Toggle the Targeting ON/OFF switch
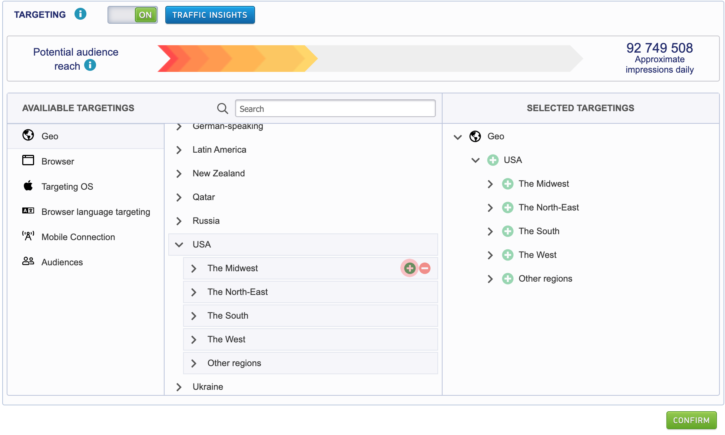 [133, 14]
